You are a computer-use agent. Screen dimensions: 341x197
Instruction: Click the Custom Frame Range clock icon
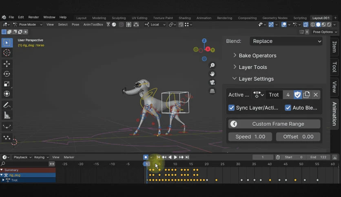click(234, 124)
